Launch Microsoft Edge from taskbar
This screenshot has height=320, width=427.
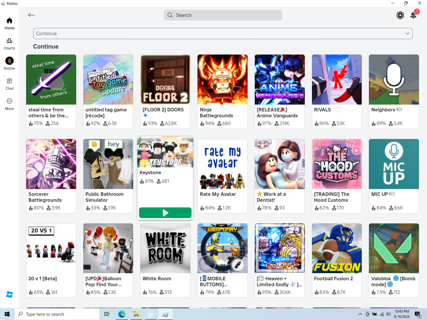(122, 314)
